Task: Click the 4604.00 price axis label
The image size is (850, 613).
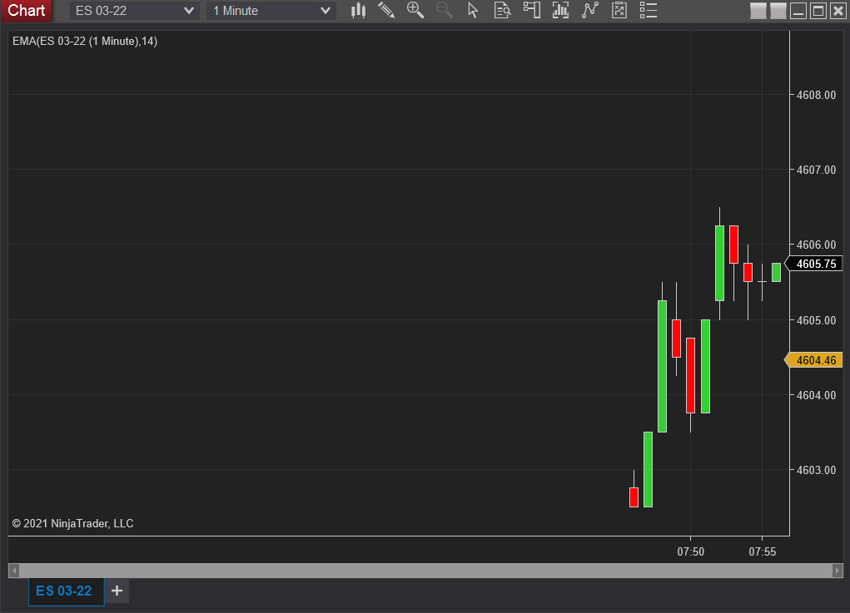Action: [816, 395]
